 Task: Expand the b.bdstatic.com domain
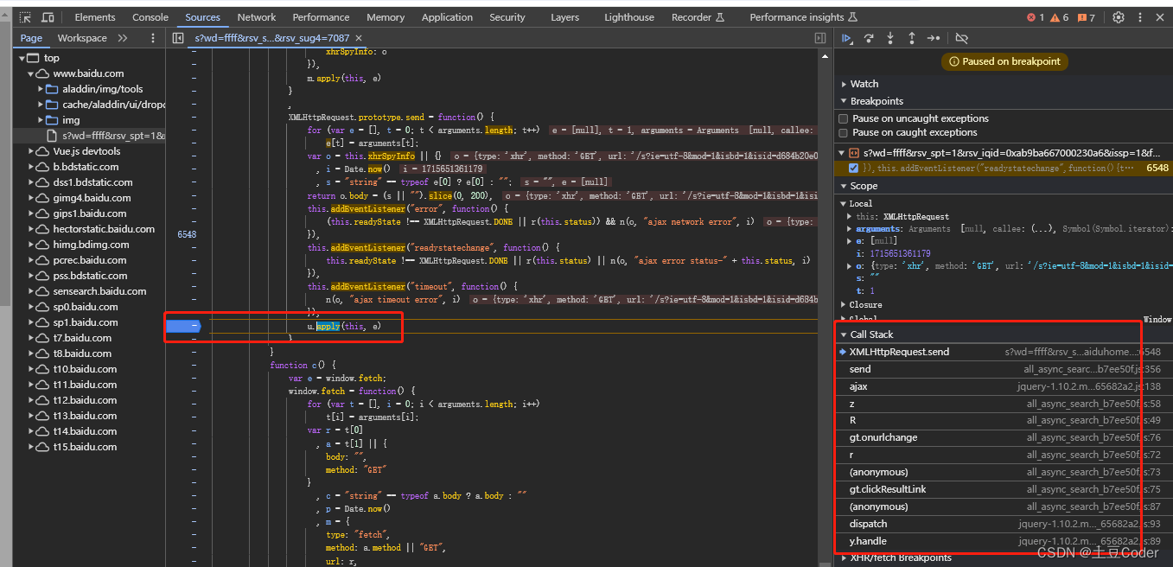tap(31, 167)
